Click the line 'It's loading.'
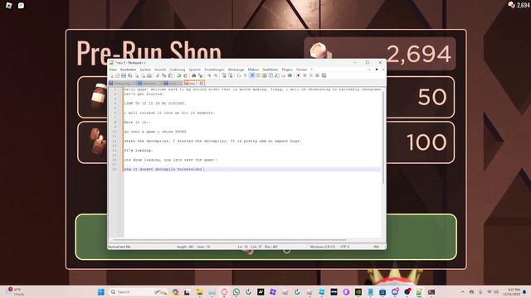 (139, 151)
